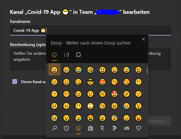Open the symbols Omega tab
181x139 pixels.
(x=78, y=55)
